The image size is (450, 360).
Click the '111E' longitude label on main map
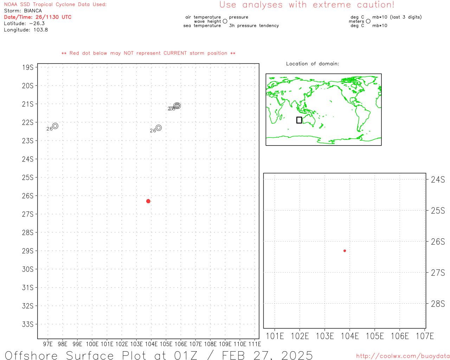[x=255, y=344]
